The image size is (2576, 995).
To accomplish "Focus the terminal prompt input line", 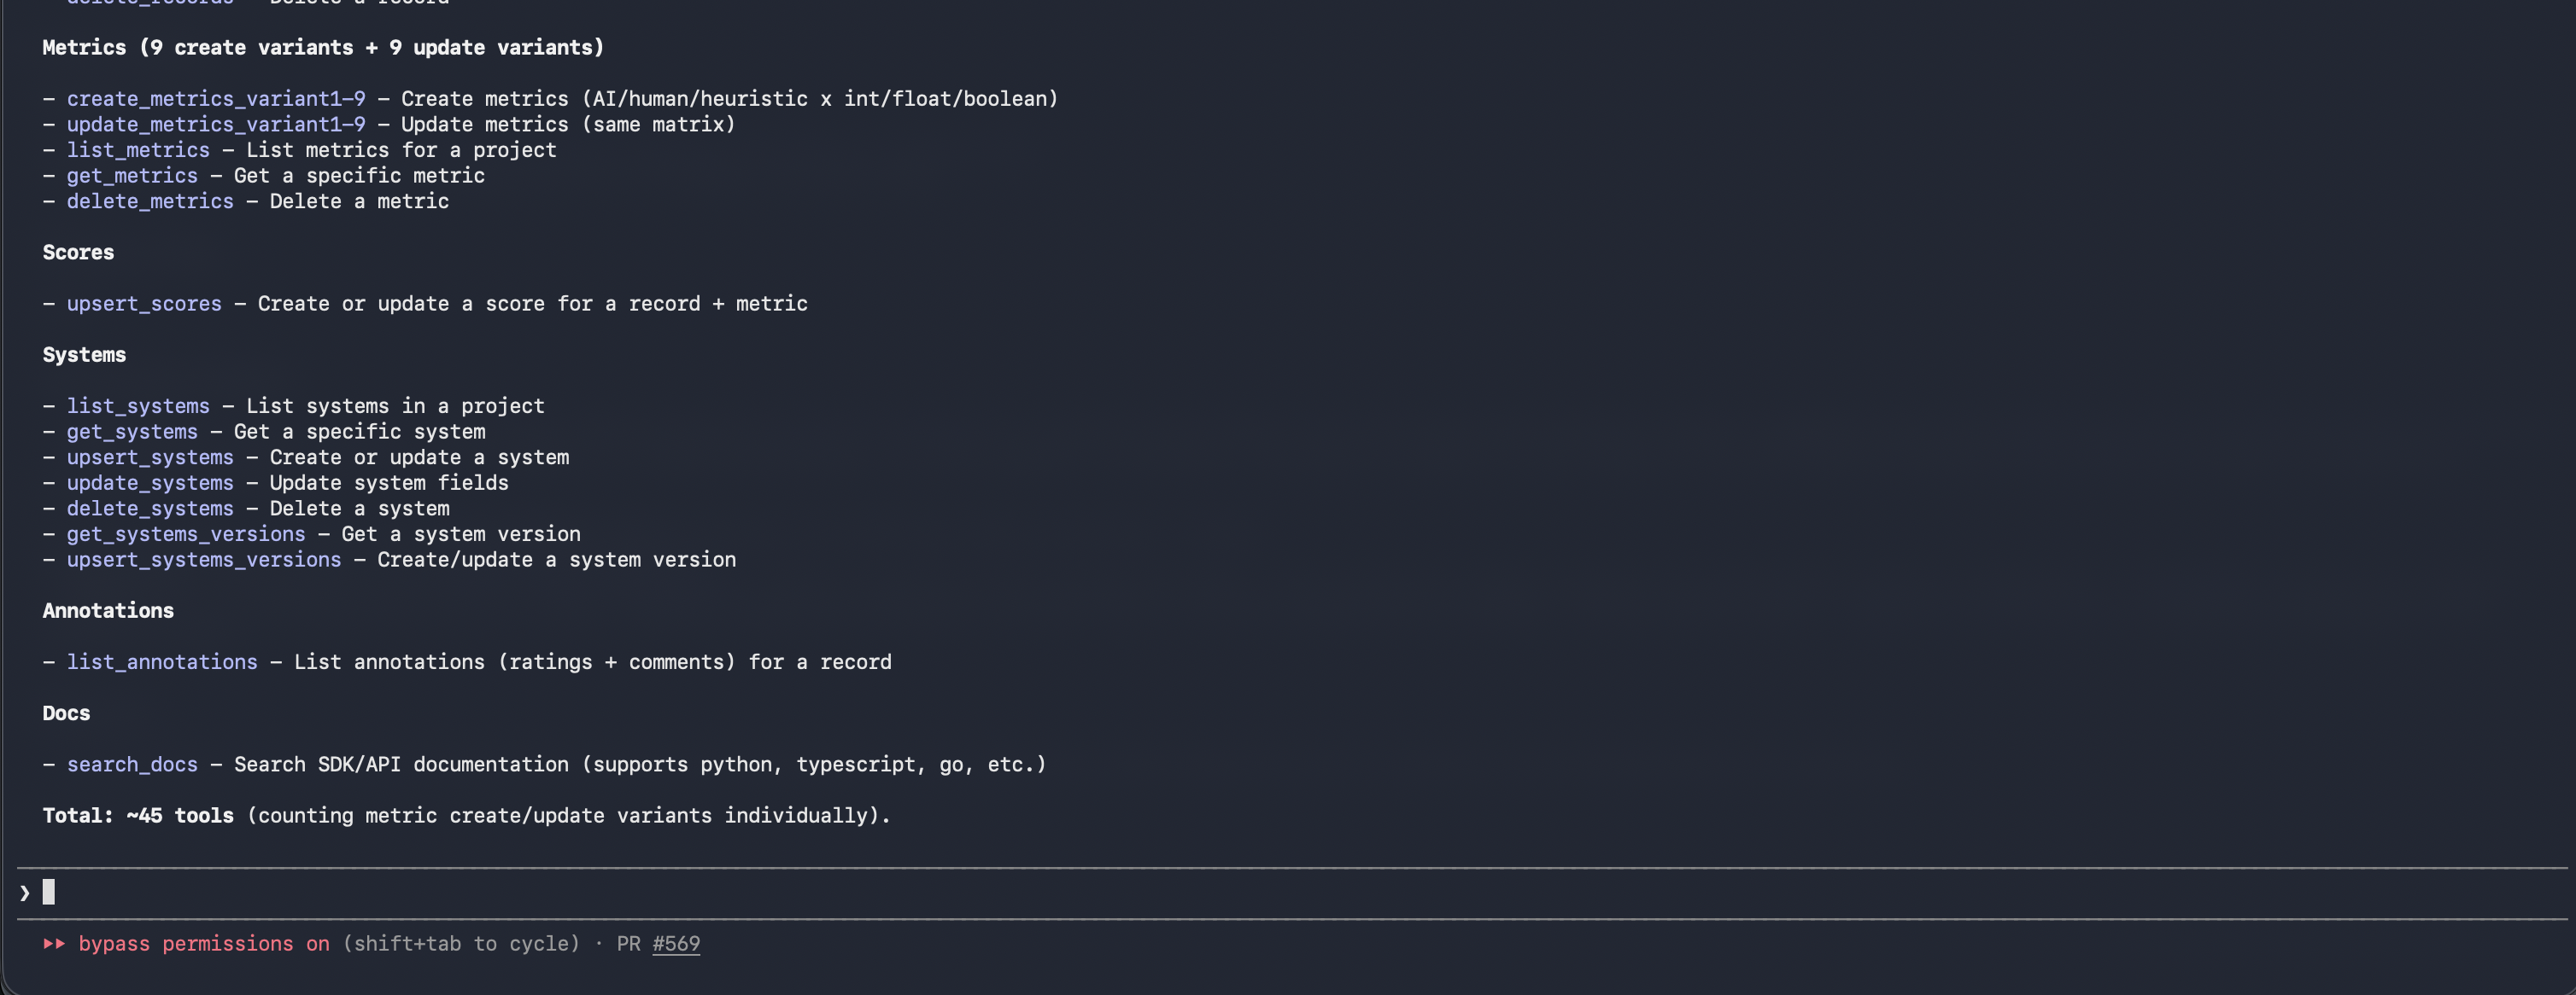I will tap(1290, 893).
